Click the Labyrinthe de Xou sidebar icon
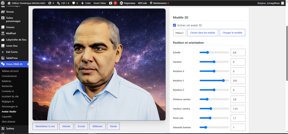 click(3, 39)
